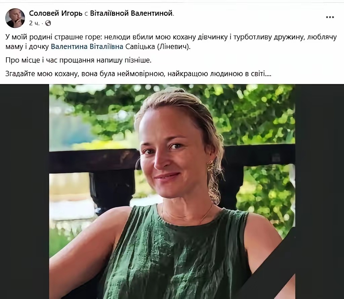This screenshot has height=299, width=344.
Task: Open Соловей Игорь's profile picture avatar
Action: click(15, 18)
